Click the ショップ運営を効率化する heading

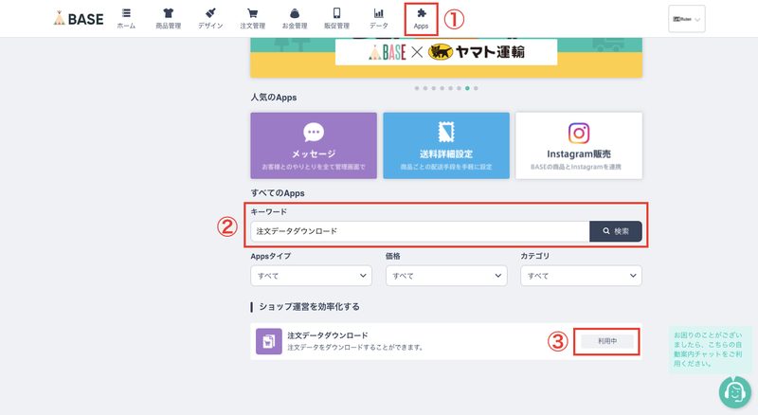(310, 307)
